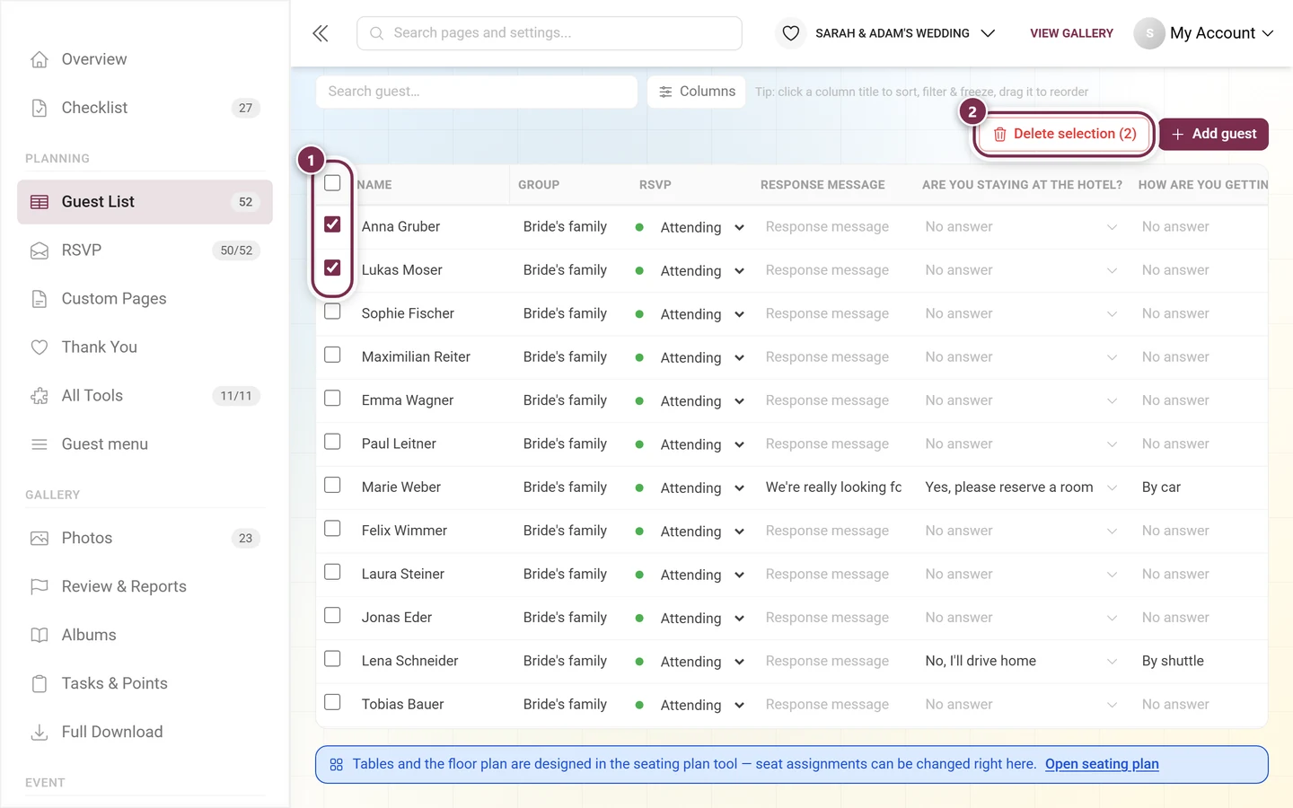Click the Albums book icon

pyautogui.click(x=40, y=636)
